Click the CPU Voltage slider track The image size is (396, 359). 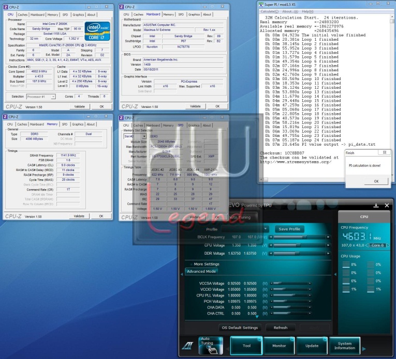[x=300, y=245]
